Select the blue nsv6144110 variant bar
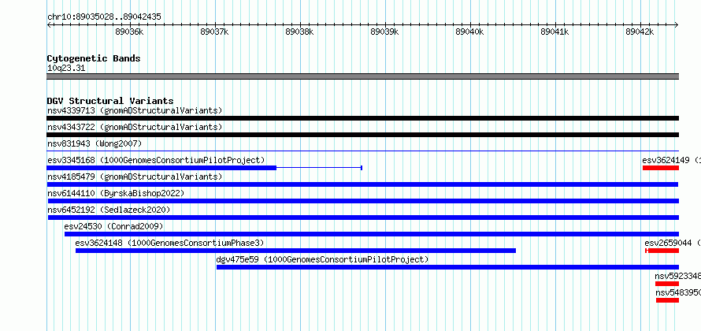 click(362, 201)
